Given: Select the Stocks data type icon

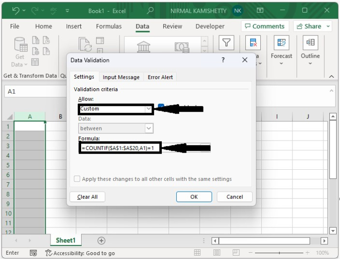Looking at the screenshot, I should pos(144,47).
